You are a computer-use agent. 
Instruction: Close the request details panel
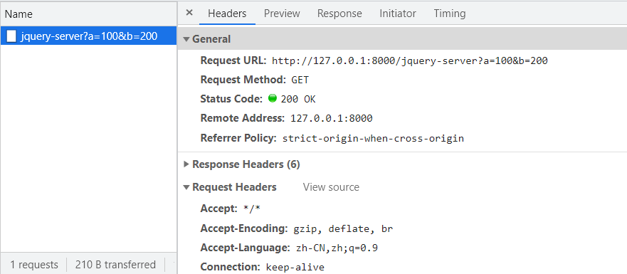coord(189,13)
